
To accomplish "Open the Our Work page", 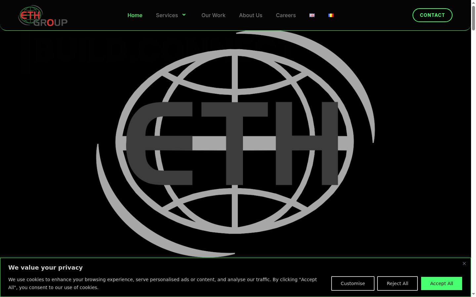I will pyautogui.click(x=214, y=15).
